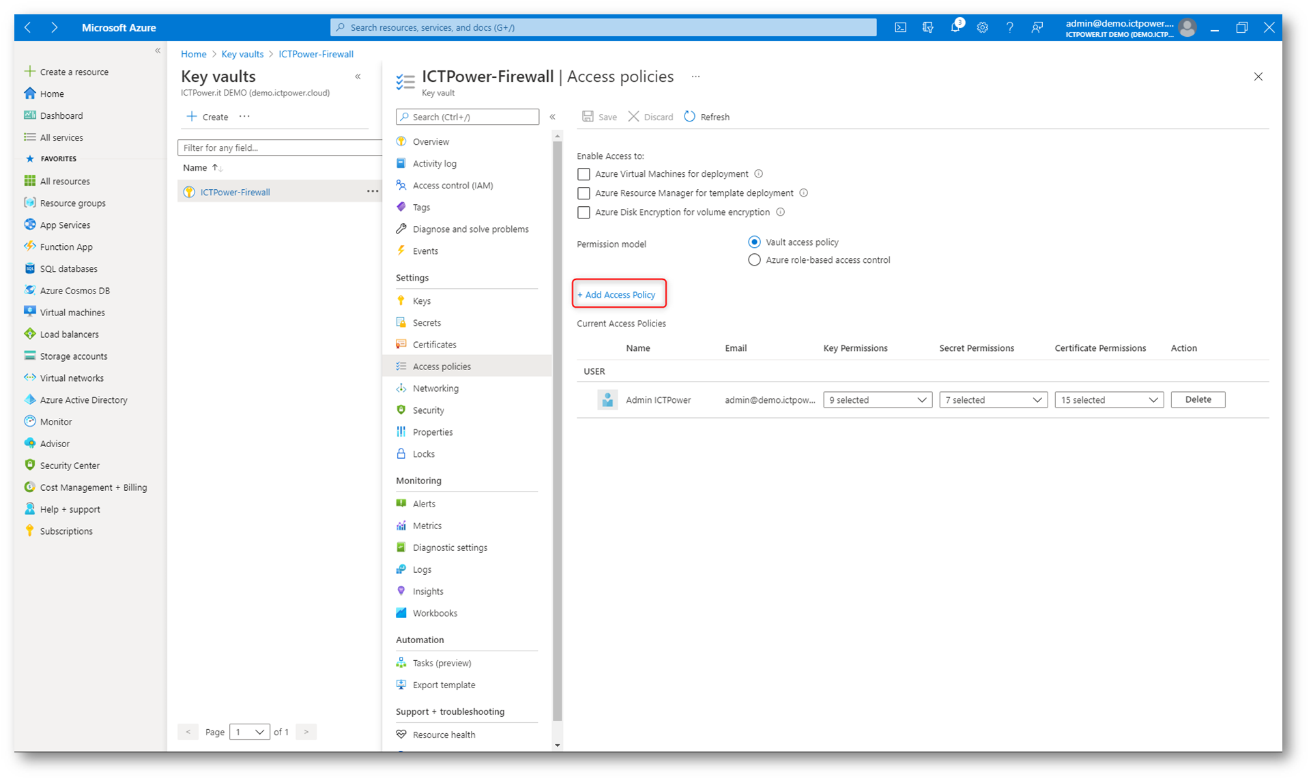Focus the resource menu Search box
The image size is (1311, 781).
(467, 117)
